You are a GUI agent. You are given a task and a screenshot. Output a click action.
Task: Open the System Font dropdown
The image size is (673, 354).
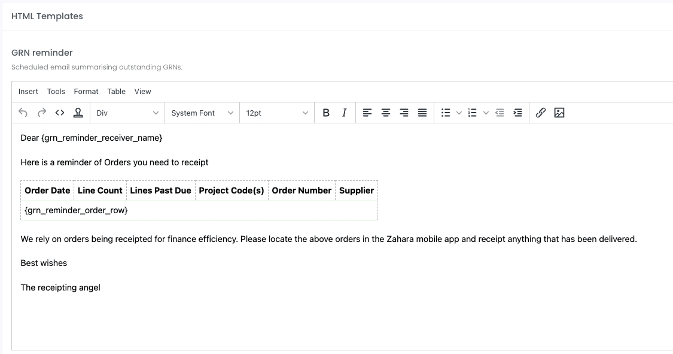202,113
